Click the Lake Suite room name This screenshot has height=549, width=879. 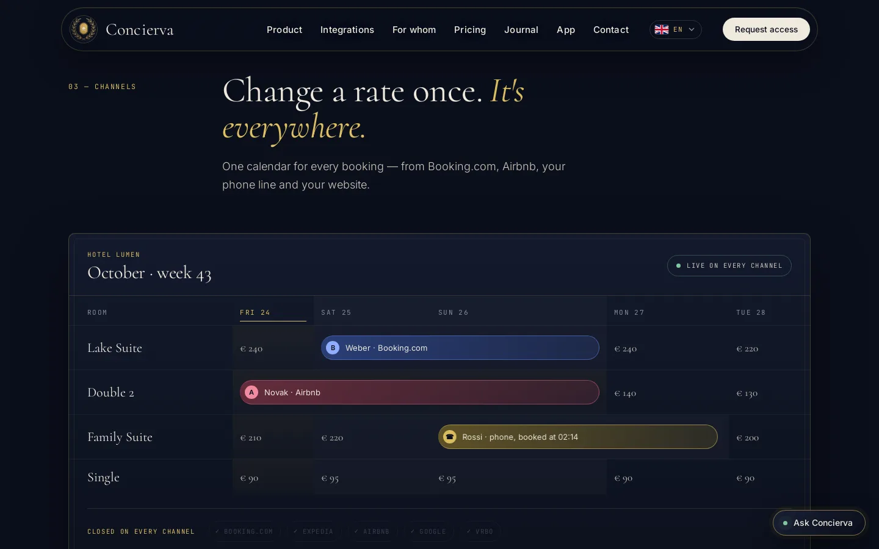pos(115,348)
